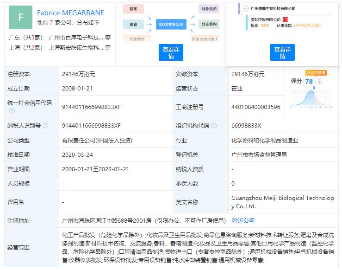Click the XXXX有限公司 center box

pos(171,24)
